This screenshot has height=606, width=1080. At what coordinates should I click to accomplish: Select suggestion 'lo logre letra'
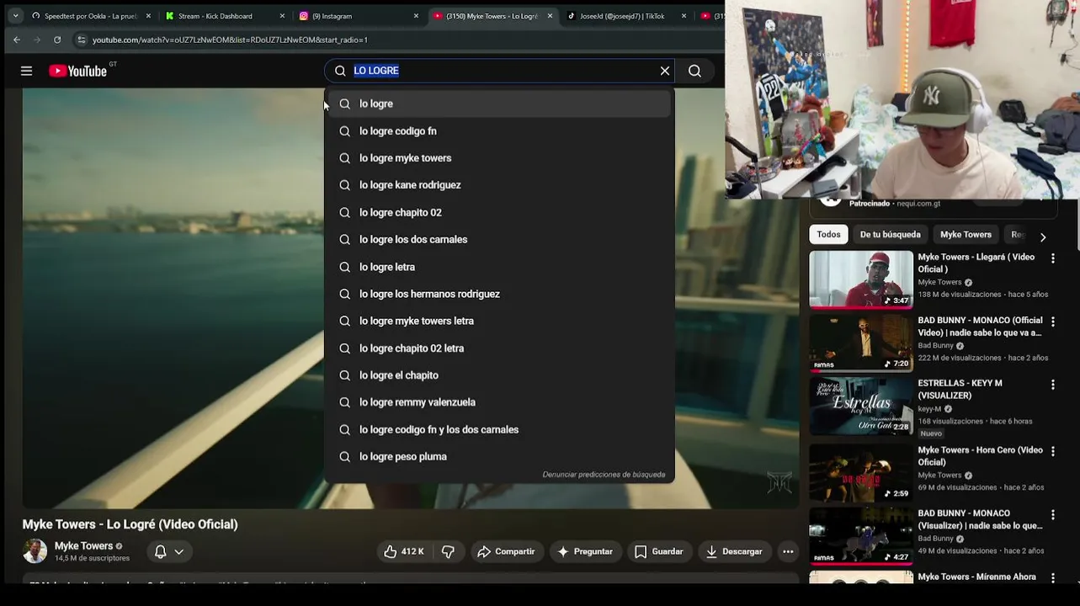(499, 267)
